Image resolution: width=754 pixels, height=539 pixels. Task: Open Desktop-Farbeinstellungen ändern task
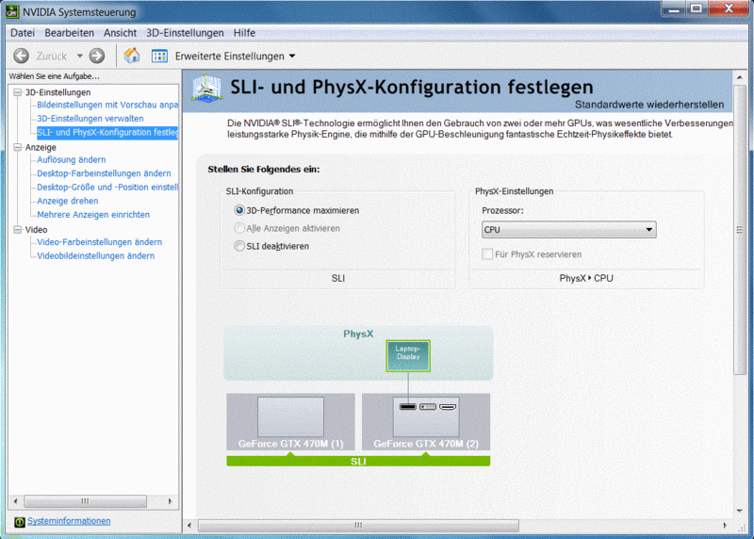[104, 173]
